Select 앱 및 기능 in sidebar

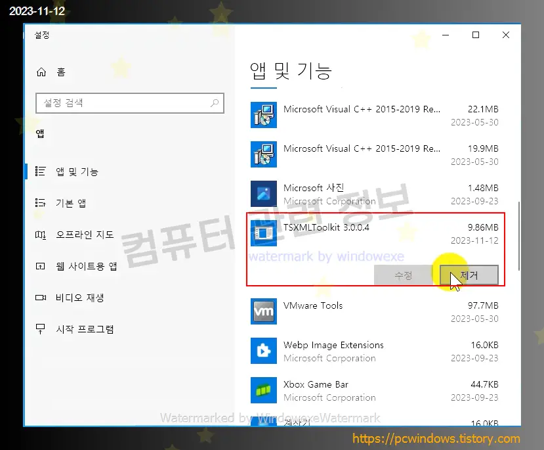[x=77, y=171]
